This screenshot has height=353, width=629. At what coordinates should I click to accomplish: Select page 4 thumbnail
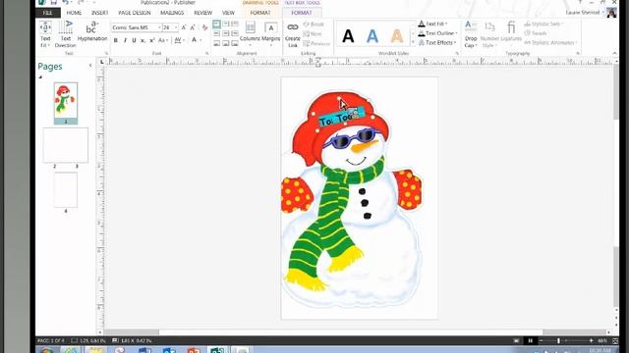point(66,189)
